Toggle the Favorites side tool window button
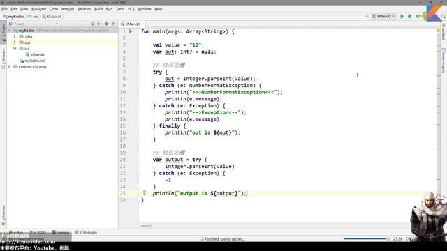 point(3,215)
